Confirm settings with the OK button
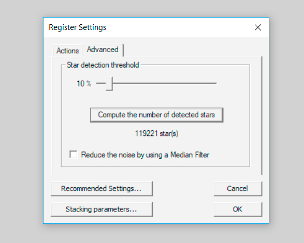Image resolution: width=304 pixels, height=243 pixels. [238, 209]
